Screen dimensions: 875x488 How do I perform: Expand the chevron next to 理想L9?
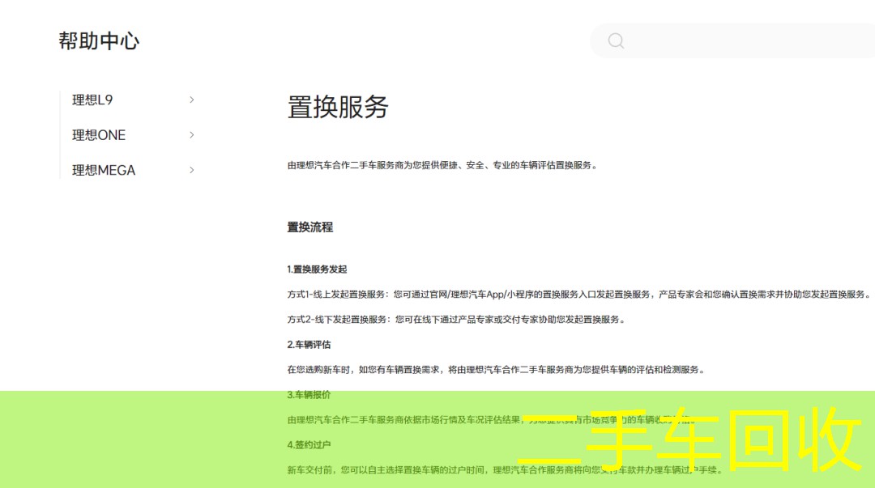pyautogui.click(x=191, y=100)
